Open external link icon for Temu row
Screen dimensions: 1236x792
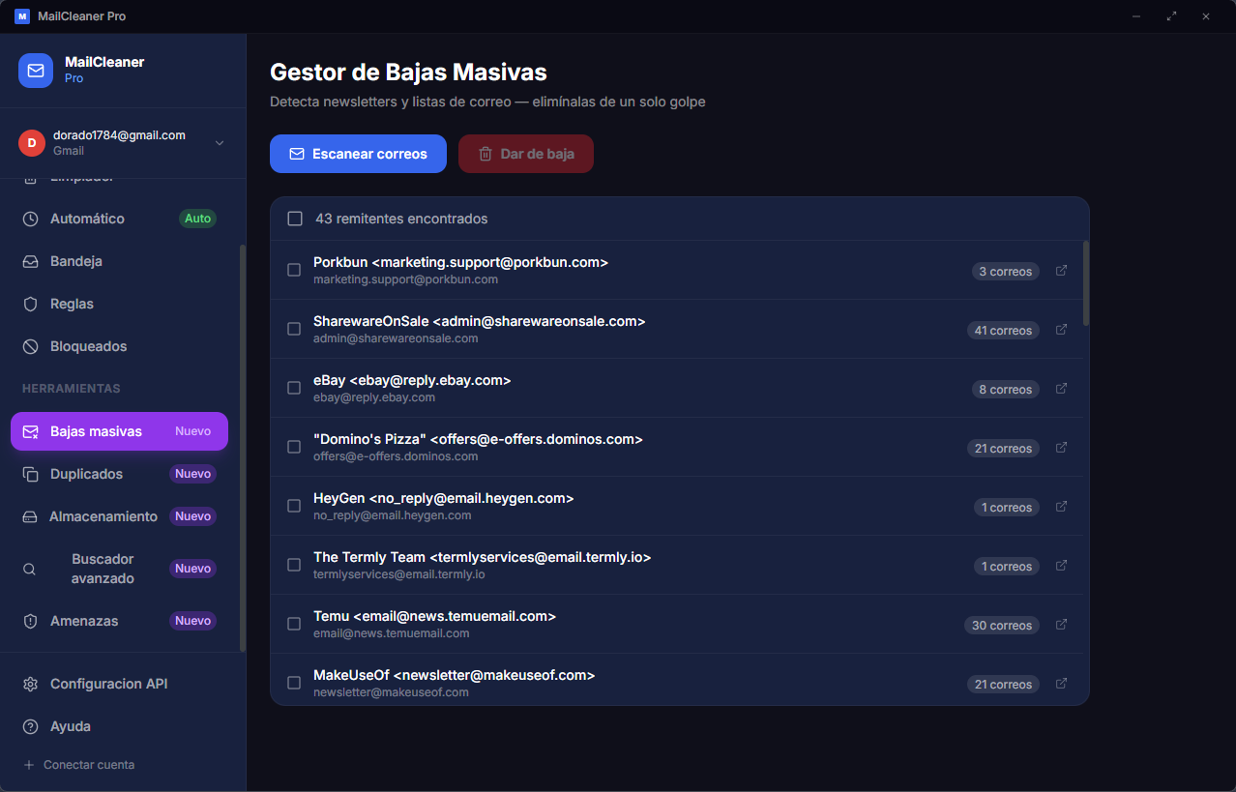coord(1061,625)
